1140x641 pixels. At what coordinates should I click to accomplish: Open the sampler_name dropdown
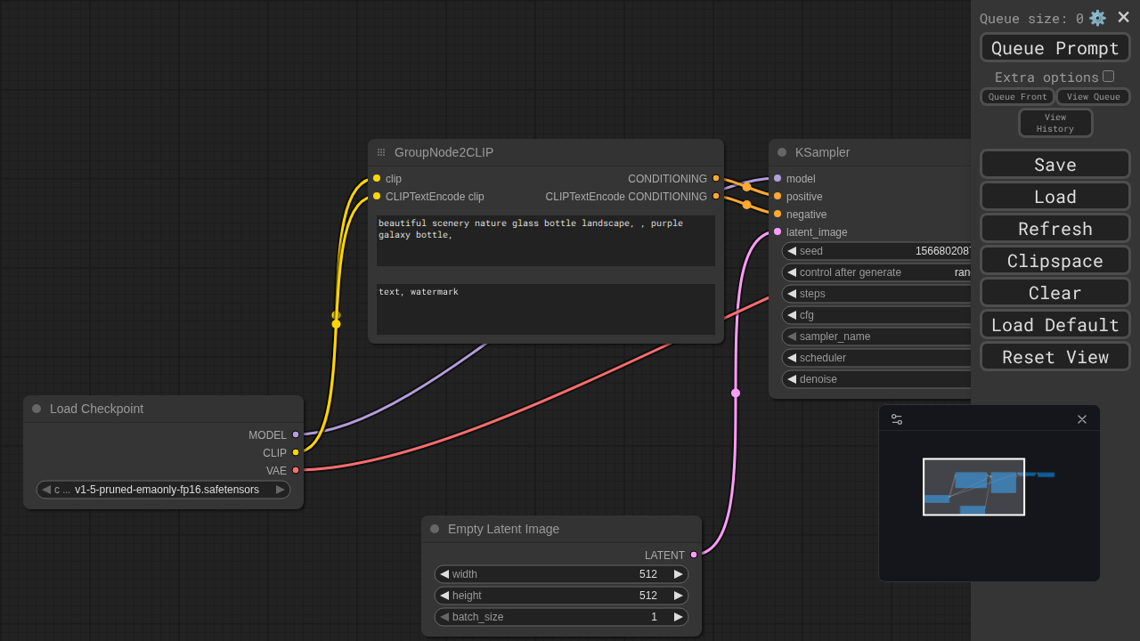point(877,337)
